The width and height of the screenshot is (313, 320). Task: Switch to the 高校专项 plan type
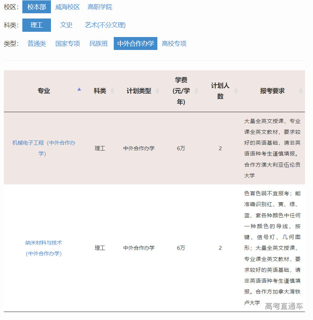(174, 44)
